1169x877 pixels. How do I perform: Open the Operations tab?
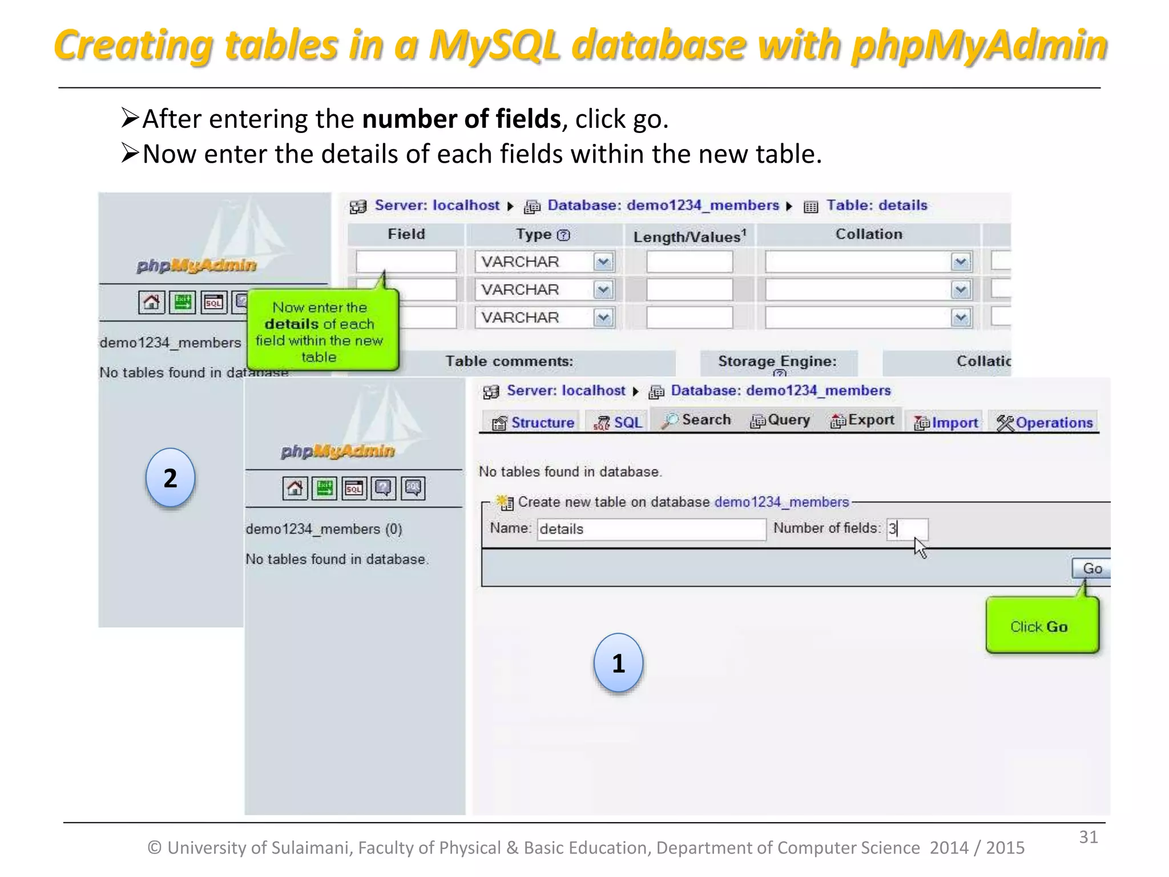click(x=1044, y=423)
